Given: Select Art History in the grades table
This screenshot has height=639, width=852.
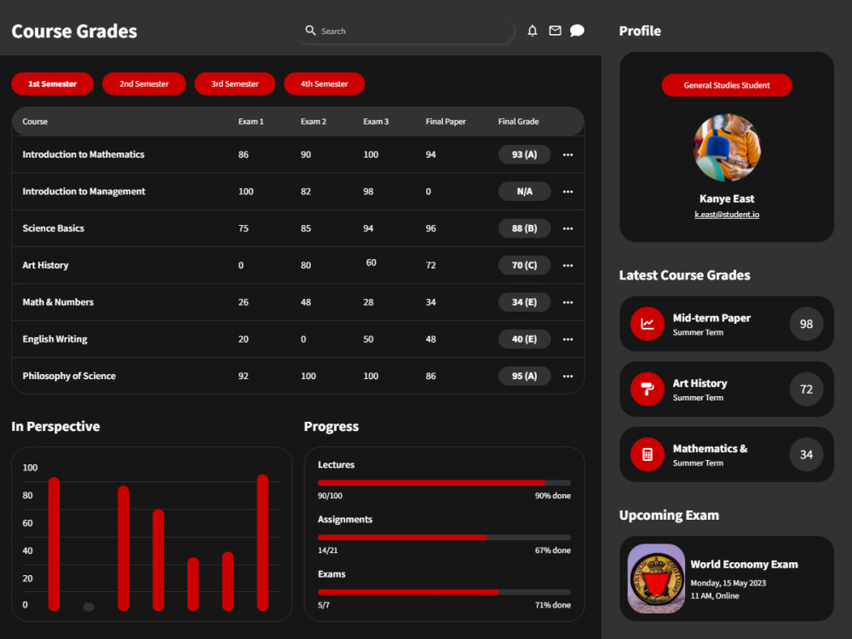Looking at the screenshot, I should 46,266.
